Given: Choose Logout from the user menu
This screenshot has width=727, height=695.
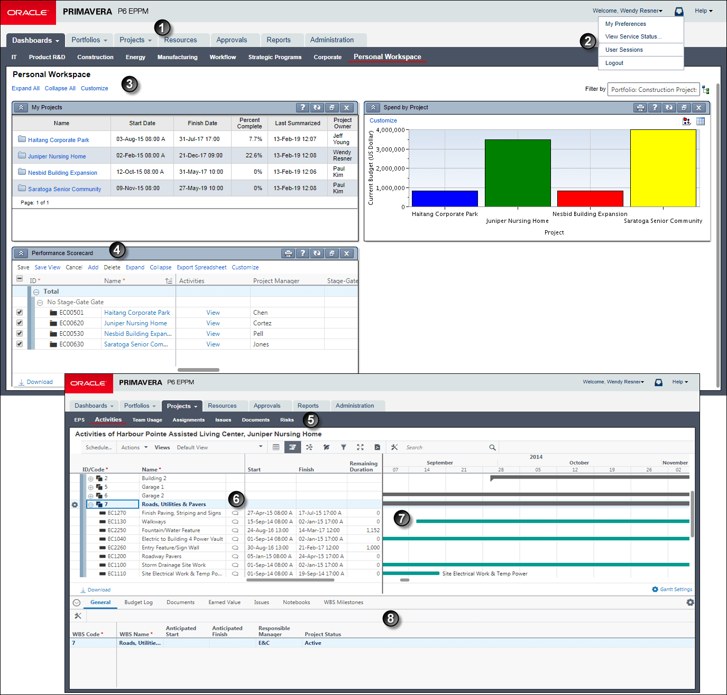Looking at the screenshot, I should coord(614,63).
